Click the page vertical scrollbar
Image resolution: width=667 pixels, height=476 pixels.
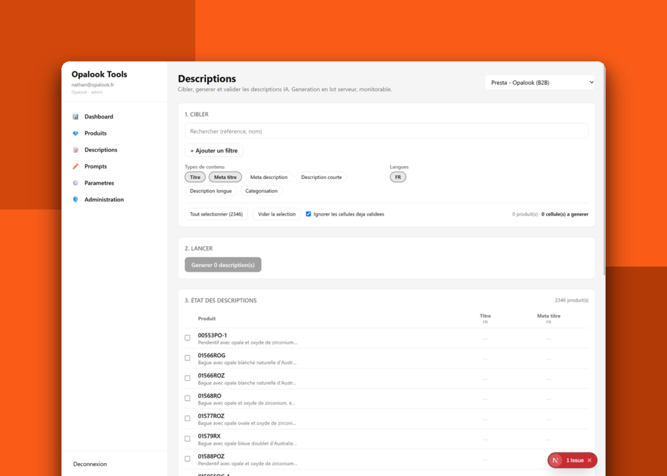604,170
